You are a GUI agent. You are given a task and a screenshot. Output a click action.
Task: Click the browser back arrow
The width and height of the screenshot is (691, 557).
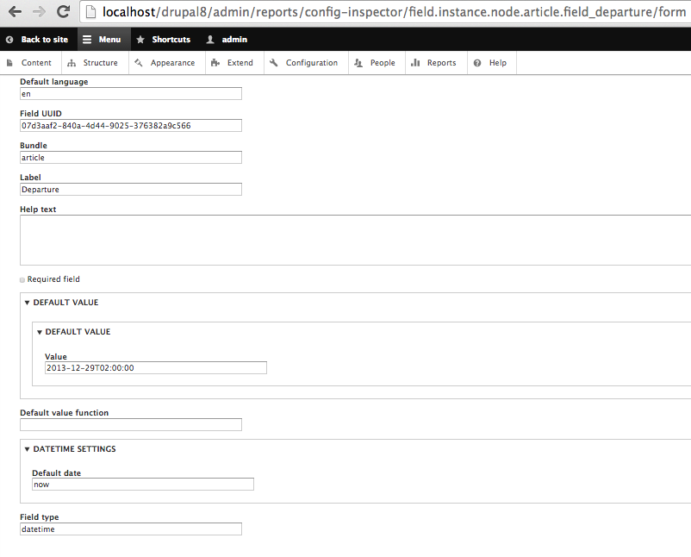point(17,11)
